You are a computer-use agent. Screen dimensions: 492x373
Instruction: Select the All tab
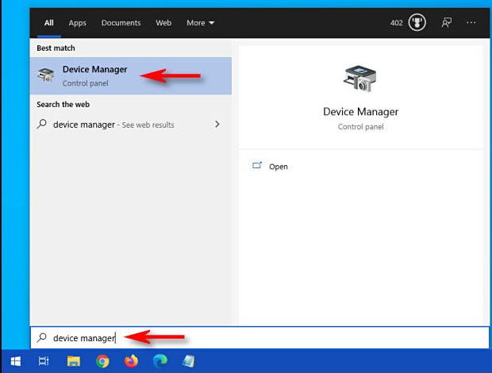pos(48,23)
